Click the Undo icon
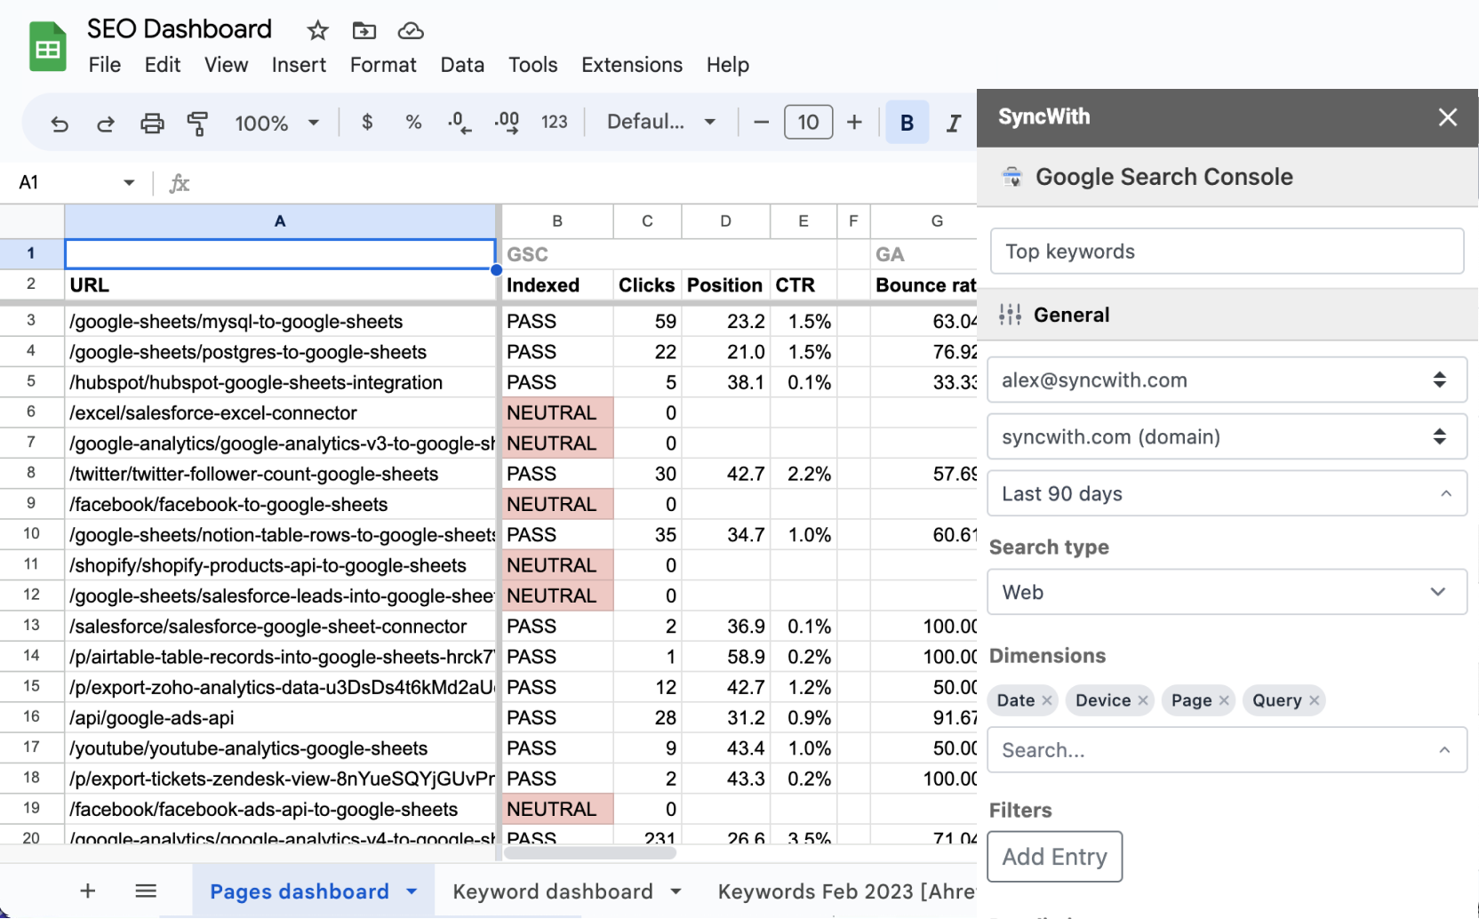Screen dimensions: 1479x919 tap(59, 123)
